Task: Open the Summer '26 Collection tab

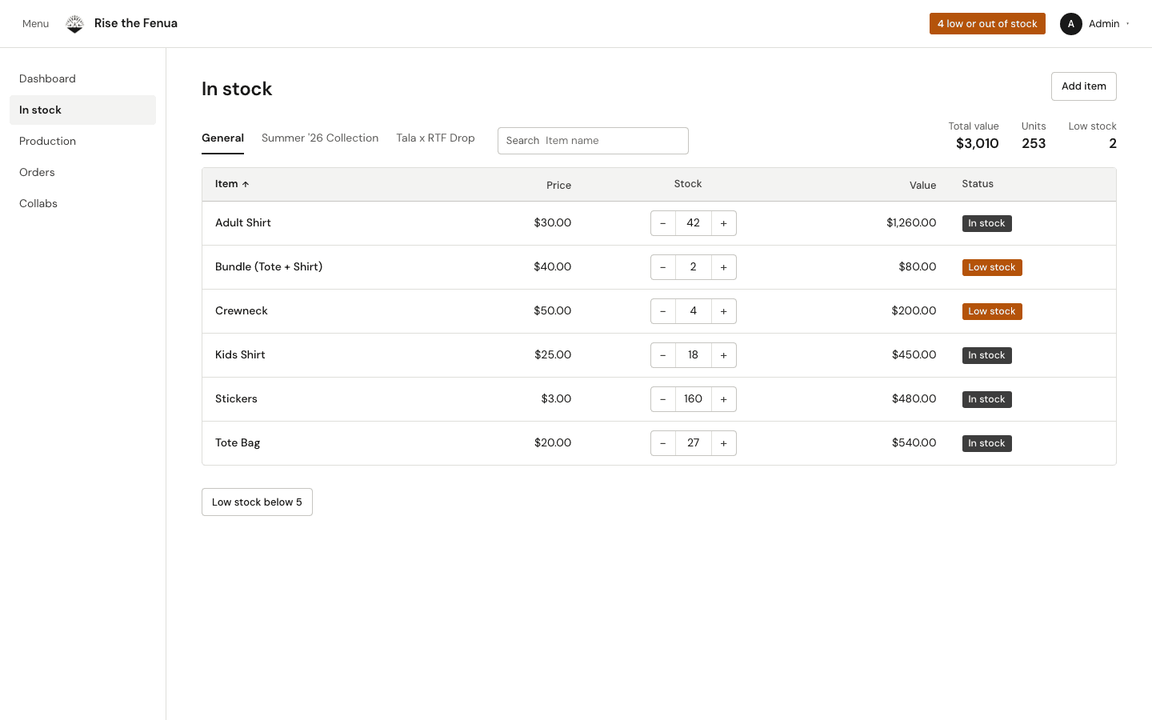Action: (x=320, y=138)
